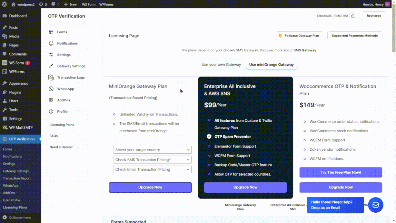Click the Posts pin icon
This screenshot has height=223, width=396.
click(5, 27)
